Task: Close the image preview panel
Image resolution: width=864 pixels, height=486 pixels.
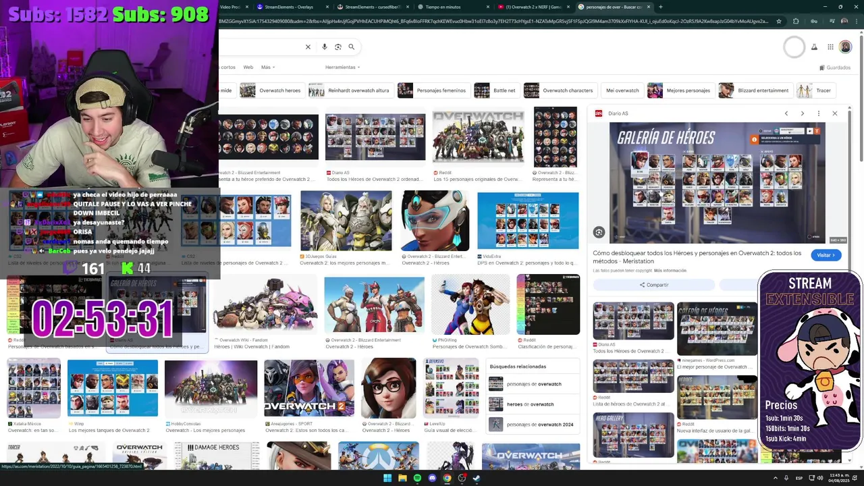Action: pyautogui.click(x=835, y=113)
